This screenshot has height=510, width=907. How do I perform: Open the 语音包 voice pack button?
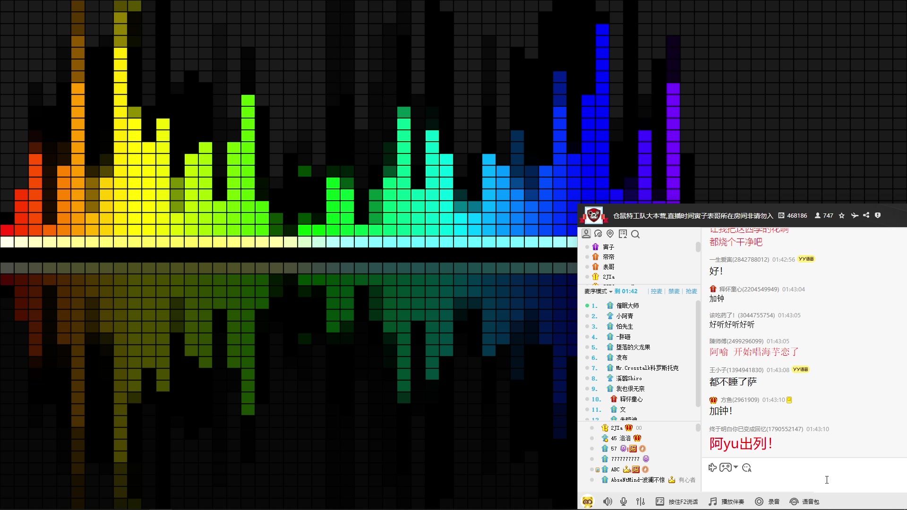(x=804, y=501)
